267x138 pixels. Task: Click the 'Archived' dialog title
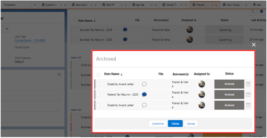[x=106, y=59]
